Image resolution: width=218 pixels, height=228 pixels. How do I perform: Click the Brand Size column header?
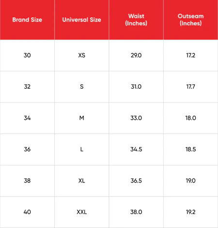(x=27, y=20)
